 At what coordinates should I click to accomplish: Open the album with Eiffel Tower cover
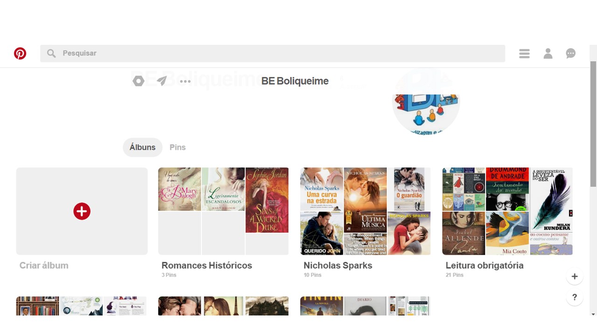[223, 306]
